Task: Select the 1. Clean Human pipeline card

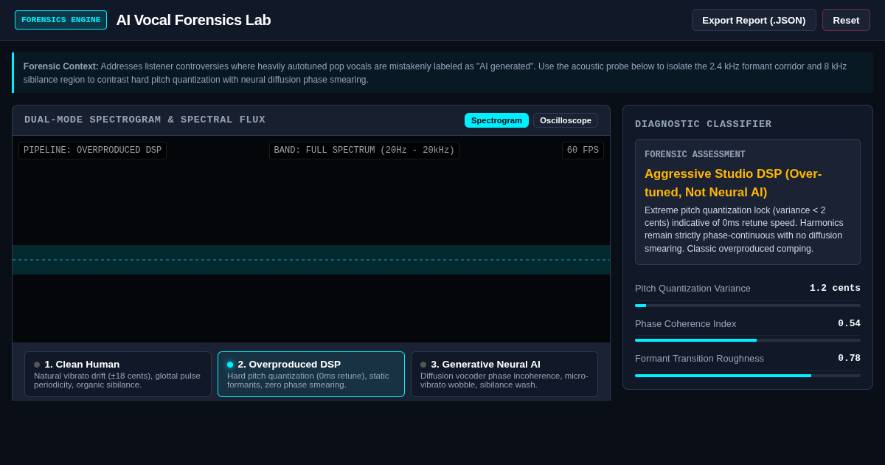Action: click(118, 374)
